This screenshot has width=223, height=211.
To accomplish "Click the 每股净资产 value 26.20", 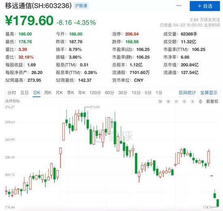I will coord(37,72).
